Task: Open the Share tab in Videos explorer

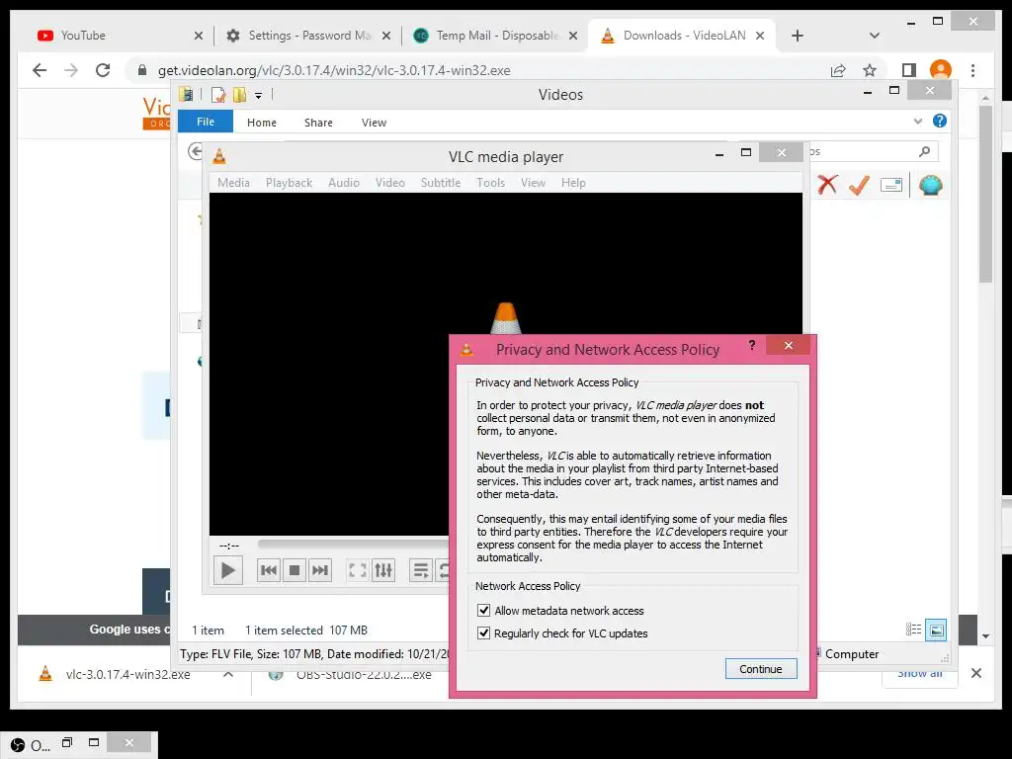Action: 319,122
